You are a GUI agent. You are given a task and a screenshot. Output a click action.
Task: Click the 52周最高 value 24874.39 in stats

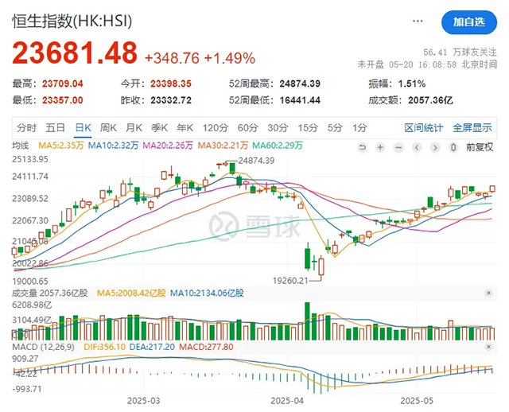300,84
